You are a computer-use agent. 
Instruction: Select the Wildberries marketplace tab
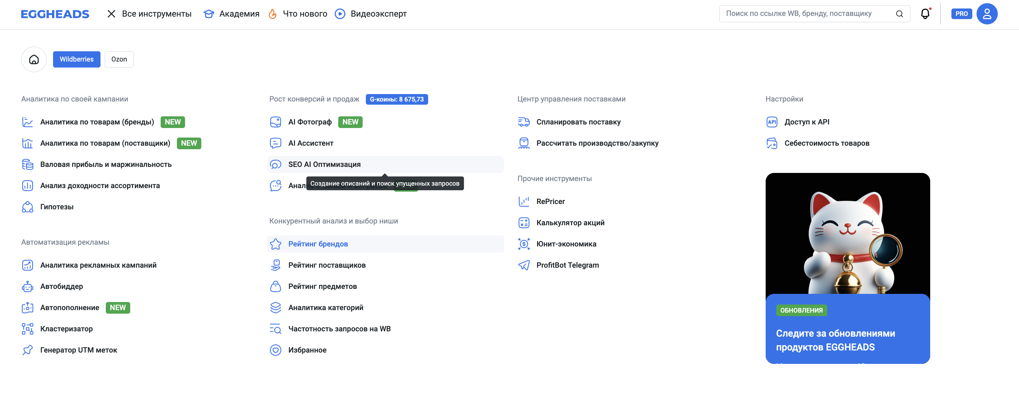(77, 59)
